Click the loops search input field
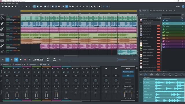 tap(171, 15)
